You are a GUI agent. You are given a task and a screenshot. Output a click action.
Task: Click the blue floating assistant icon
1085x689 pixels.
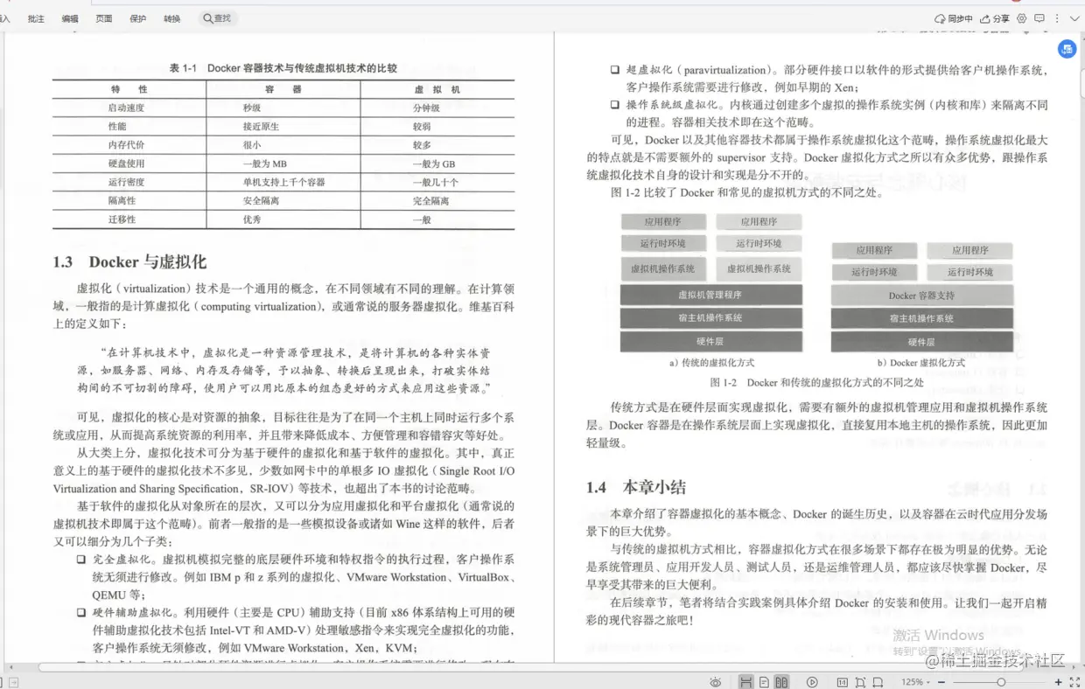(1067, 49)
